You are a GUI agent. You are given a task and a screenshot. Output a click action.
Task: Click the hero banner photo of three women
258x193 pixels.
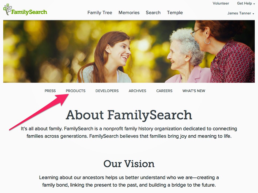[129, 51]
